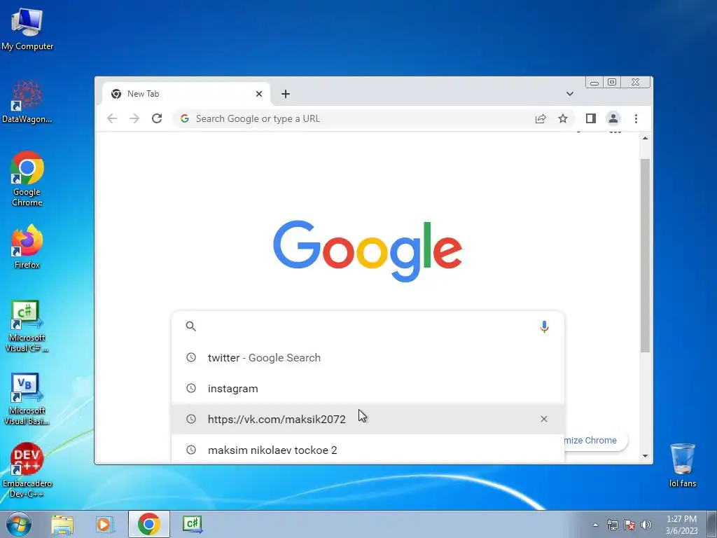The height and width of the screenshot is (538, 717).
Task: Click the network tray icon
Action: point(612,525)
